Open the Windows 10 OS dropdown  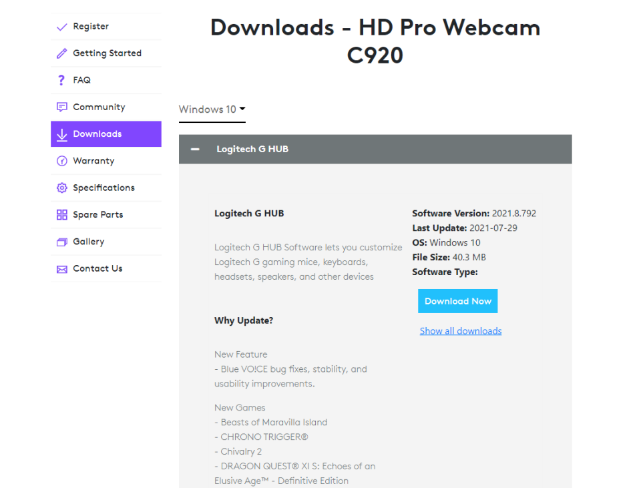click(212, 109)
